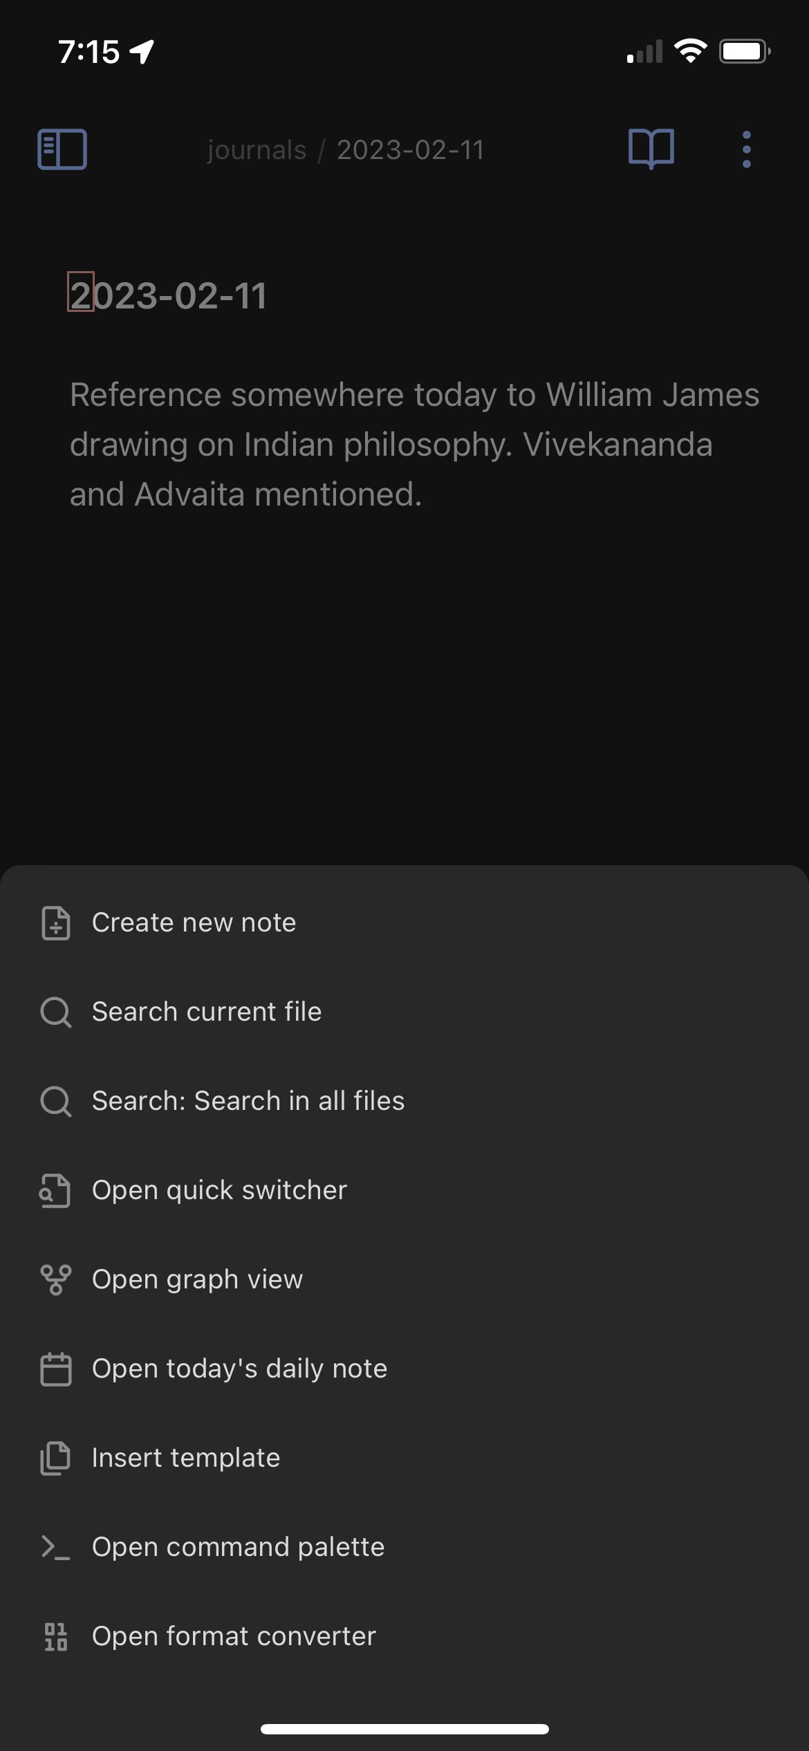Screen dimensions: 809x1751
Task: Tap the quick switcher file-search icon
Action: pyautogui.click(x=55, y=1190)
